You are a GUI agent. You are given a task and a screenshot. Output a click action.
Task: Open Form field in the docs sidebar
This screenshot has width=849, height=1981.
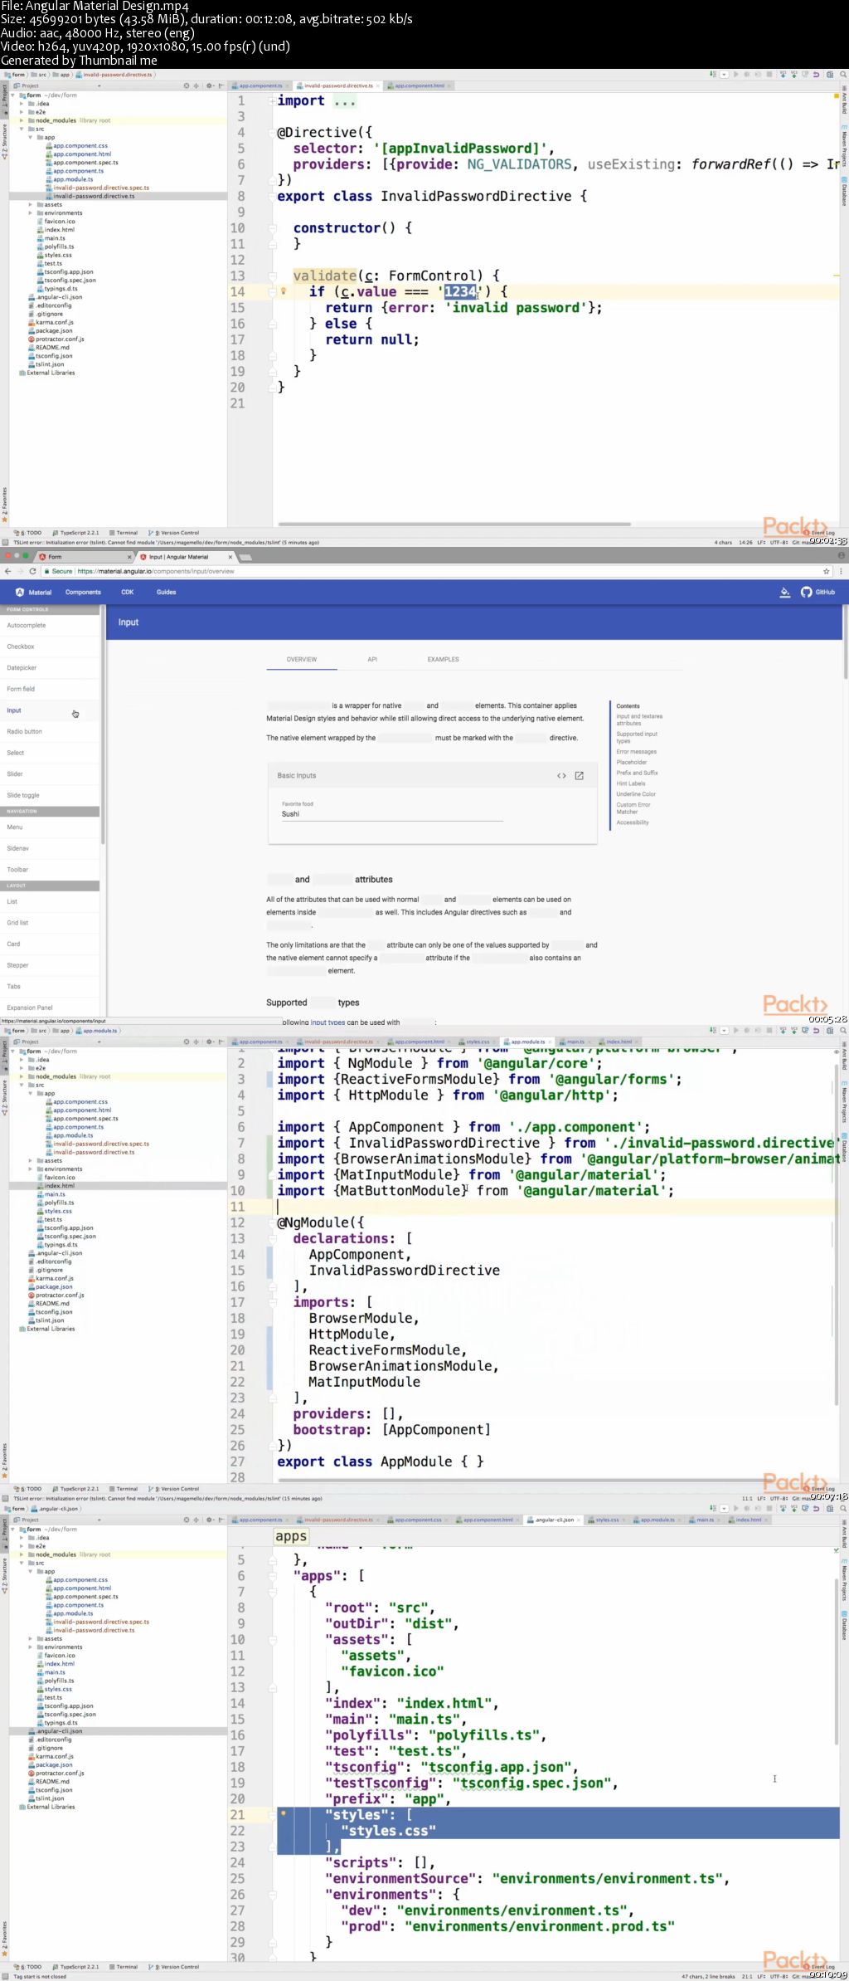coord(50,689)
